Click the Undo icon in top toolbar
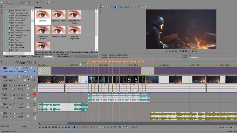The width and height of the screenshot is (237, 133). (34, 2)
